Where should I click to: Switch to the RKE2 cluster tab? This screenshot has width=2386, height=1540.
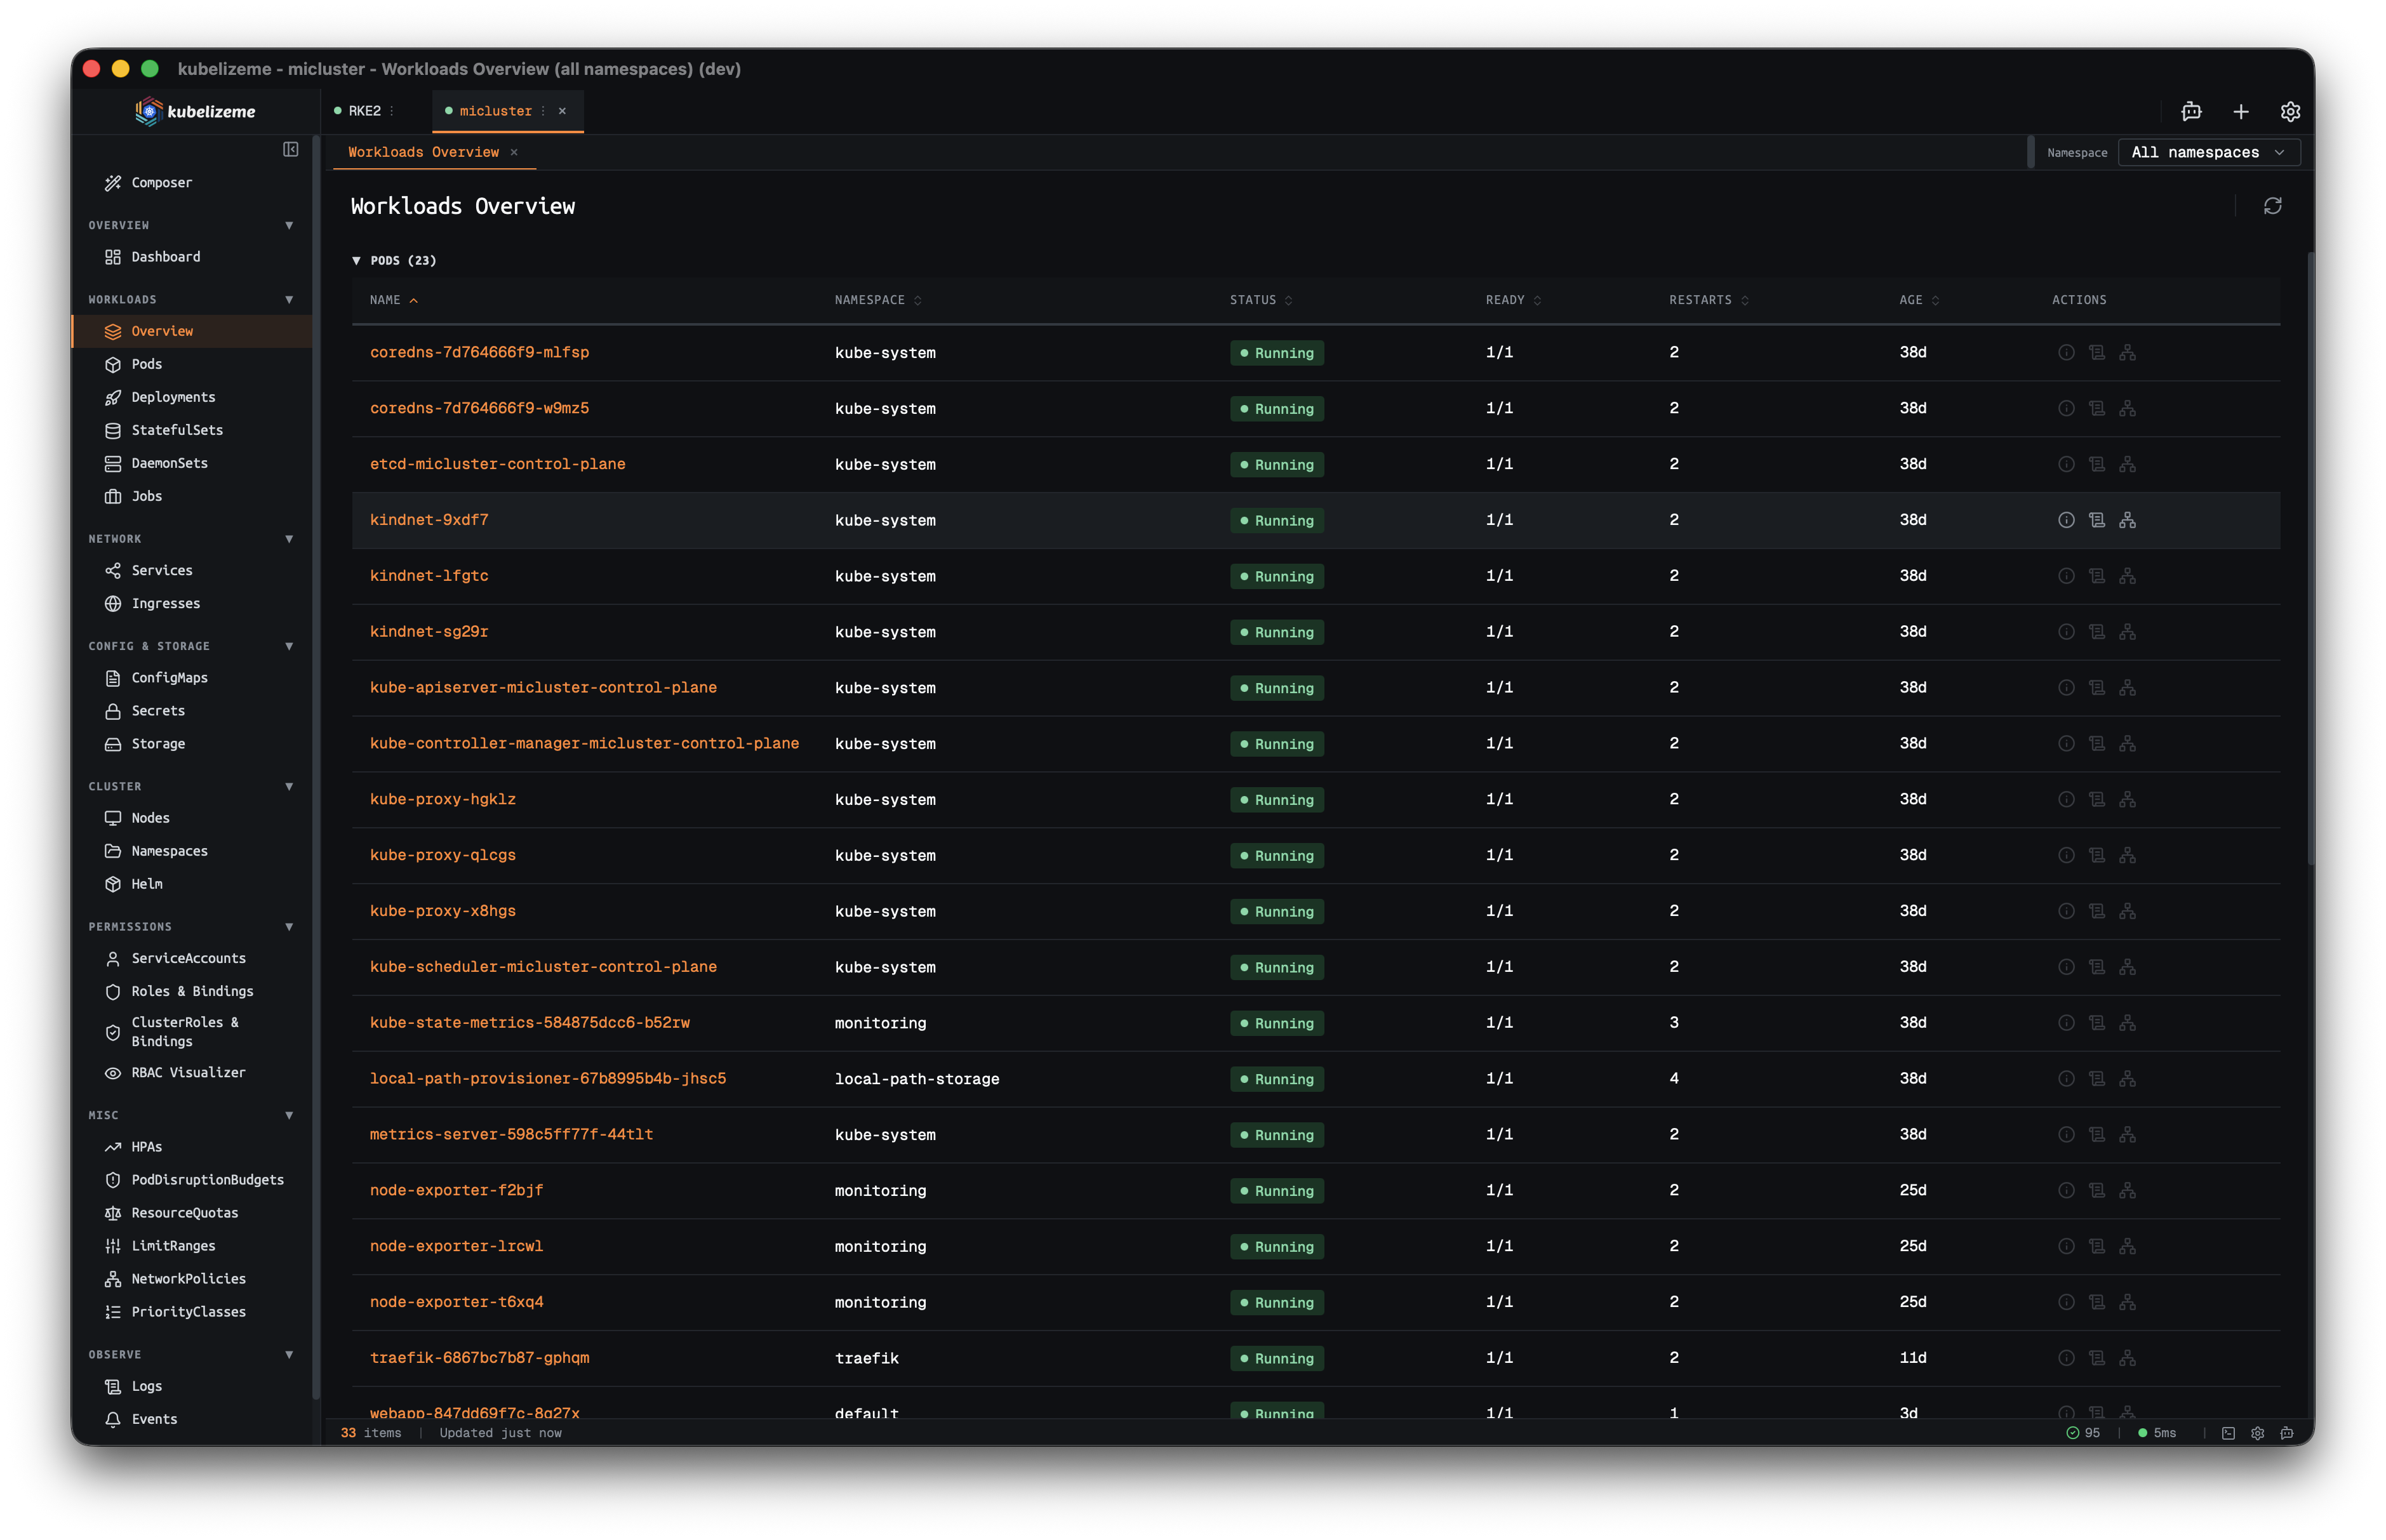point(364,111)
